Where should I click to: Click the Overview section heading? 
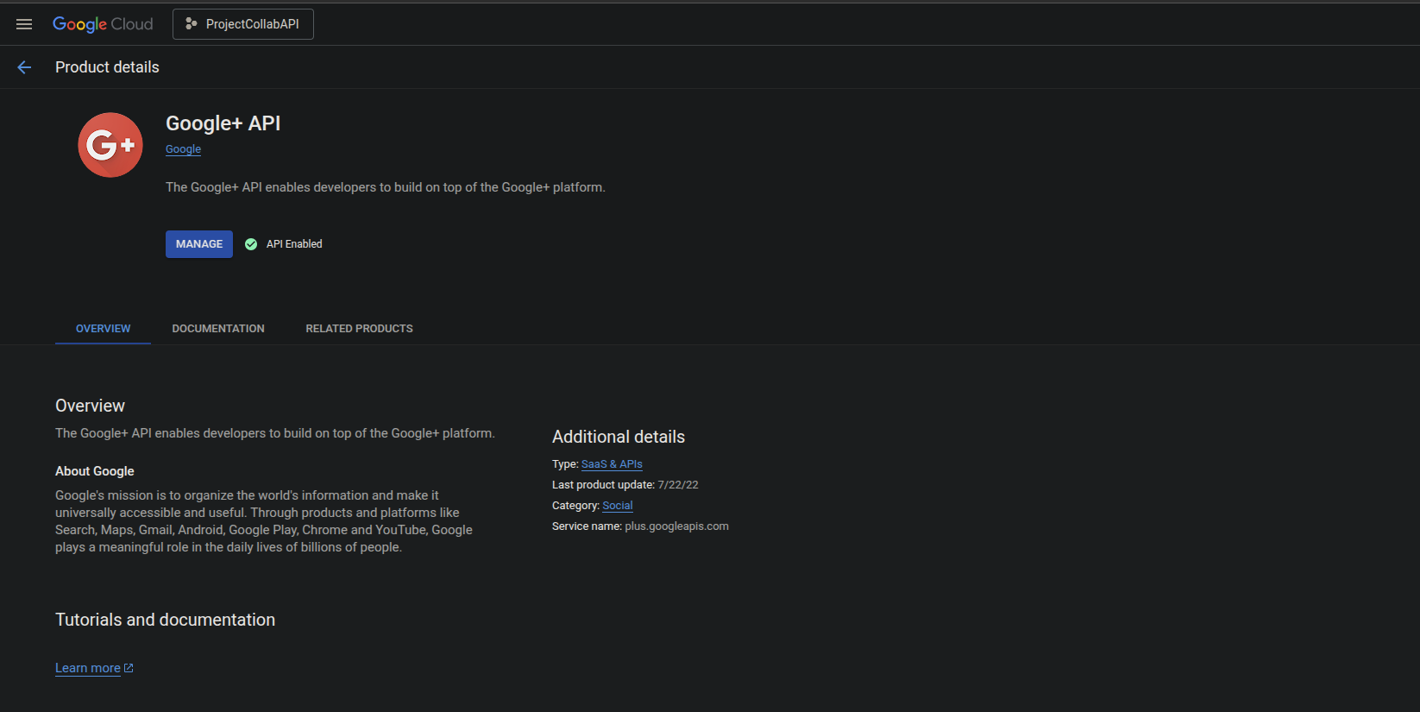tap(90, 406)
